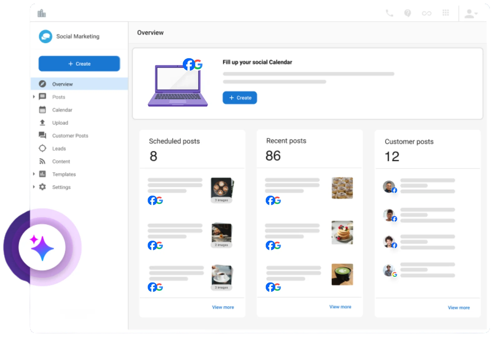The width and height of the screenshot is (499, 337).
Task: Open Templates in the sidebar
Action: (x=64, y=174)
